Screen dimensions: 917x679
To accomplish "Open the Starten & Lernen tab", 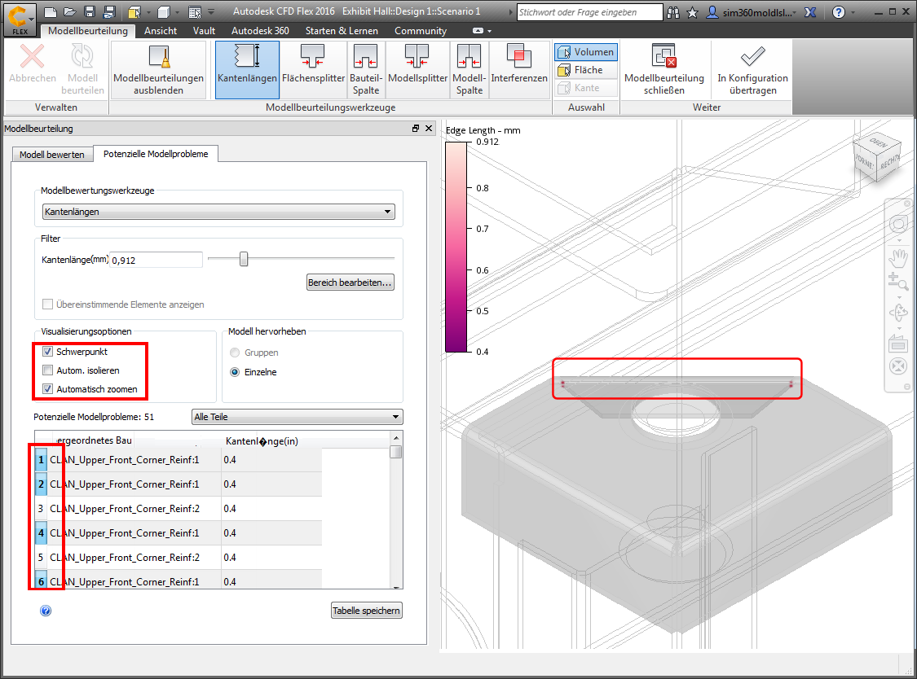I will (342, 31).
